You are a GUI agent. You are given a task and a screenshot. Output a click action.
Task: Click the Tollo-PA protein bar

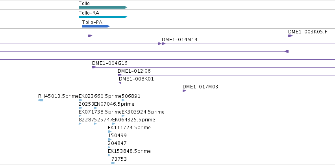[x=96, y=26]
